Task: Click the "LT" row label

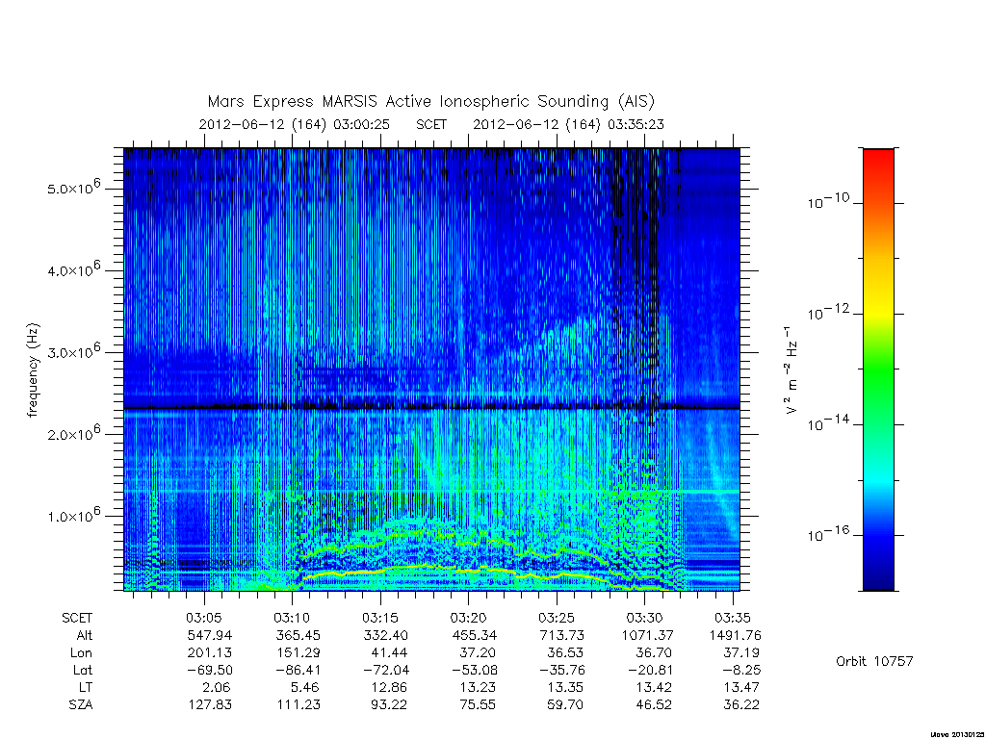Action: (x=86, y=687)
